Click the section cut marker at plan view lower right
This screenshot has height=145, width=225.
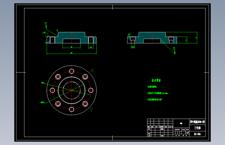point(91,109)
